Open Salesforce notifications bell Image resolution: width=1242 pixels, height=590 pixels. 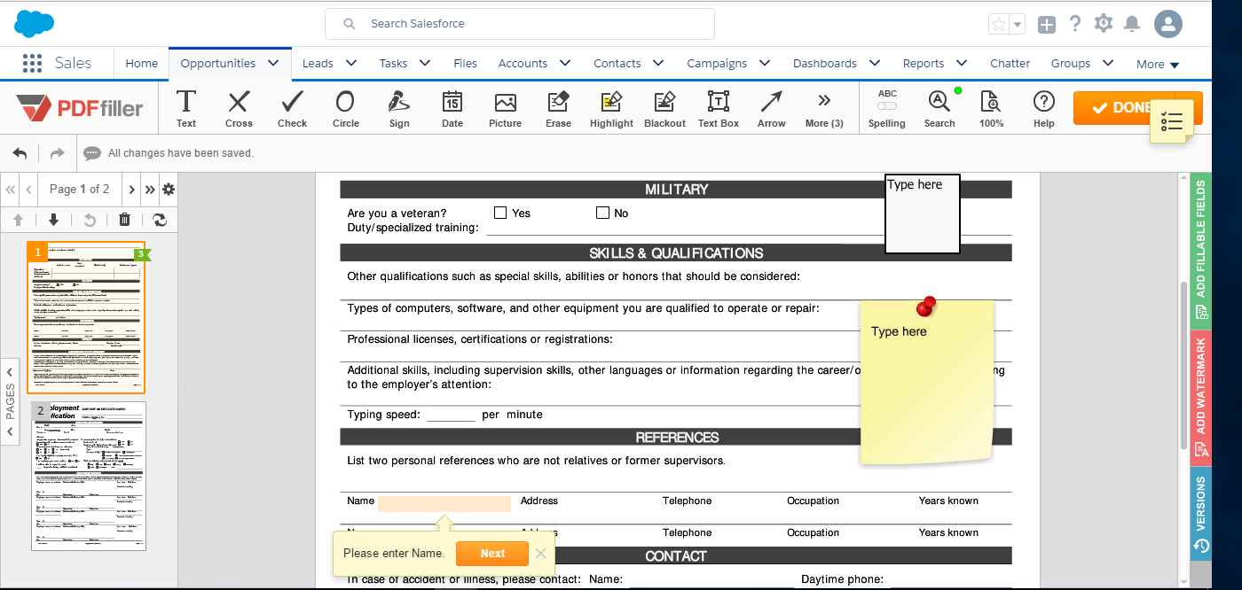1132,24
